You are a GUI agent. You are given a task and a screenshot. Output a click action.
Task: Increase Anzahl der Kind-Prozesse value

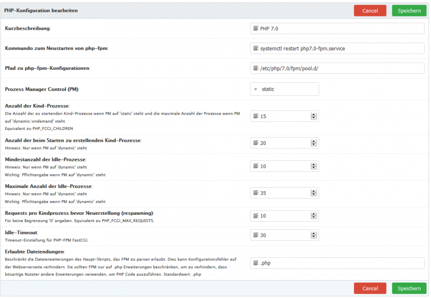click(314, 114)
